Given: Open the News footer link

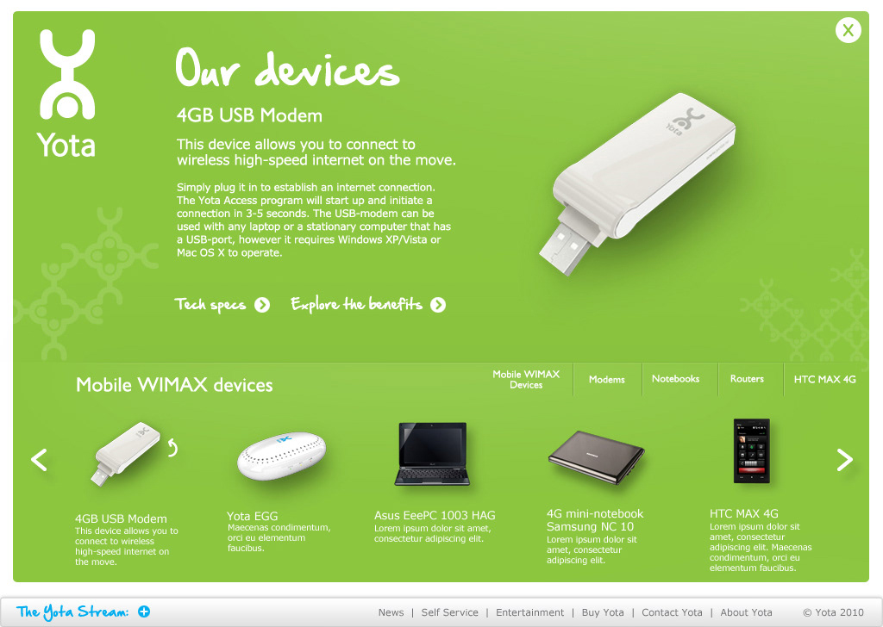Looking at the screenshot, I should [391, 612].
